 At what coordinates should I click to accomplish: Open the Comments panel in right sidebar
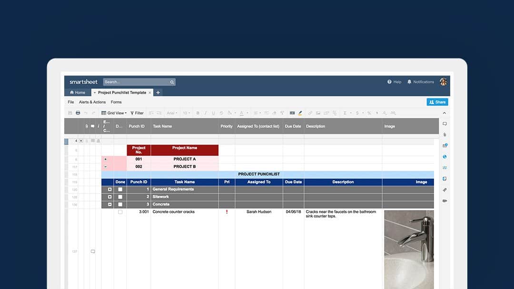(x=445, y=124)
